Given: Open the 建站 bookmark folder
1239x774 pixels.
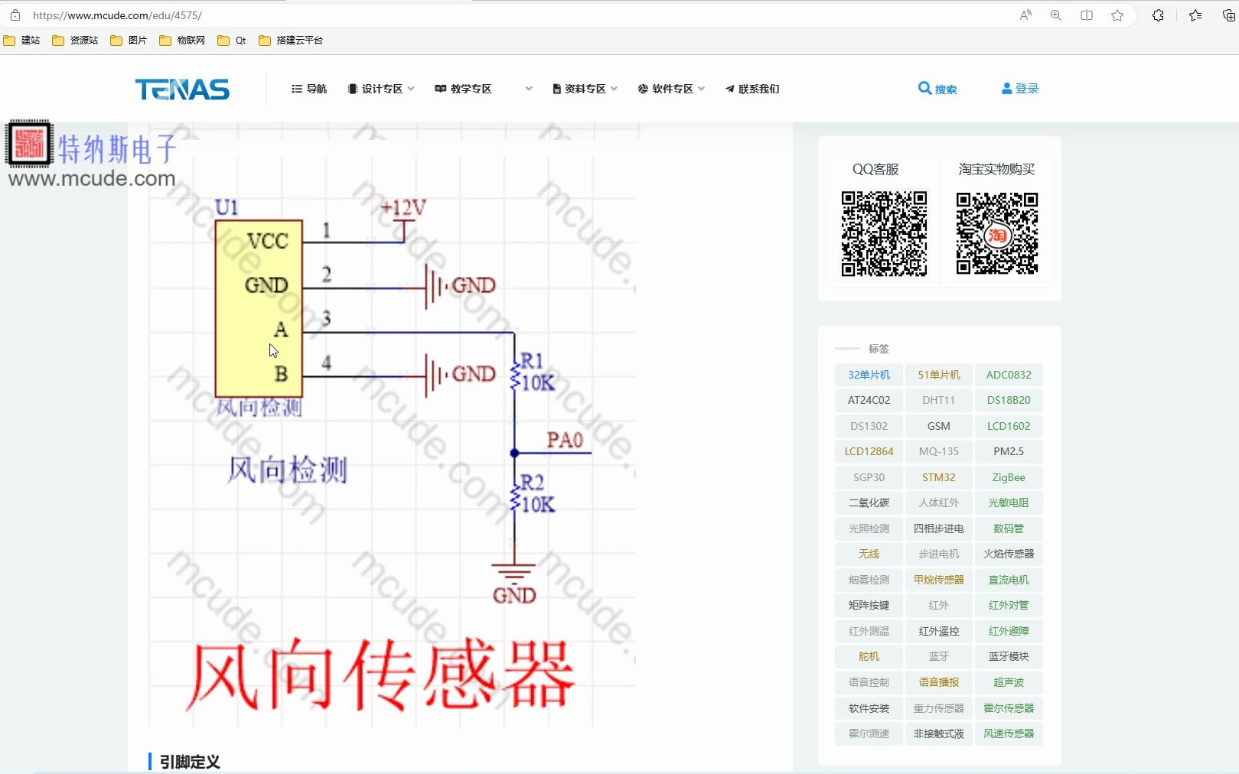Looking at the screenshot, I should (21, 41).
